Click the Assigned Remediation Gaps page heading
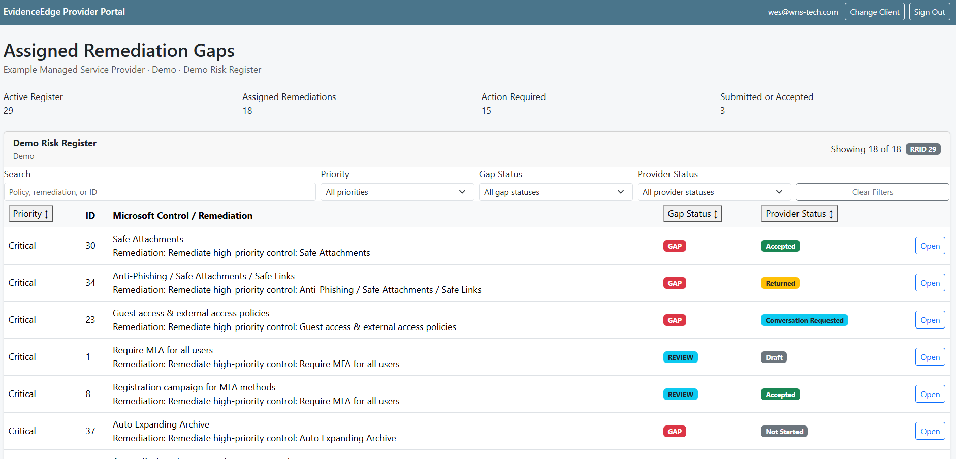The width and height of the screenshot is (956, 459). (119, 51)
